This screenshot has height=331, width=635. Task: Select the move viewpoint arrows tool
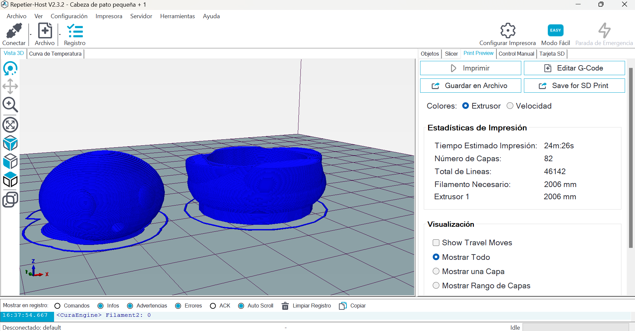(10, 86)
